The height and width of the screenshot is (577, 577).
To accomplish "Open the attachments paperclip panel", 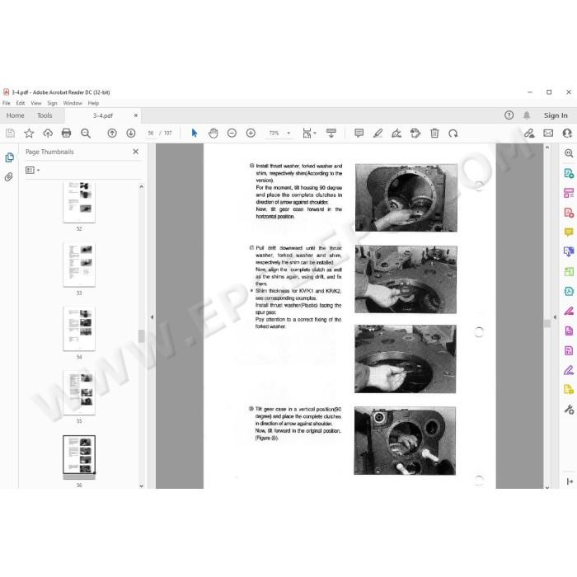I will [x=9, y=177].
